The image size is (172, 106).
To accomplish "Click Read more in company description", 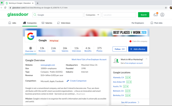I will [81, 94].
